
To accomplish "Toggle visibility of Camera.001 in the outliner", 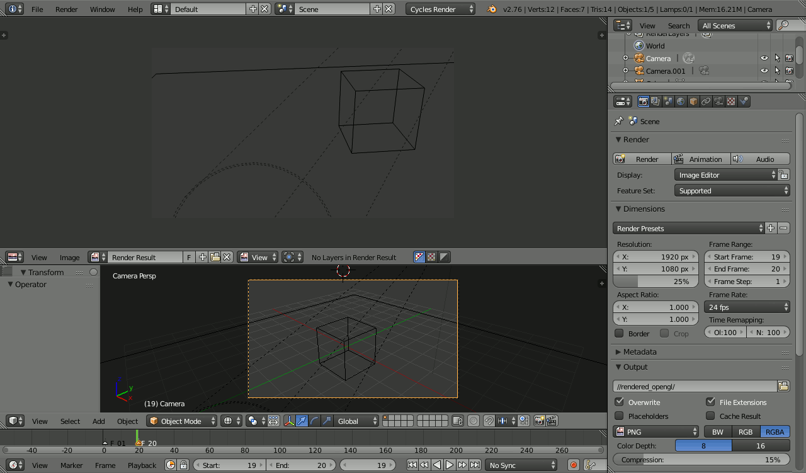I will click(x=764, y=71).
